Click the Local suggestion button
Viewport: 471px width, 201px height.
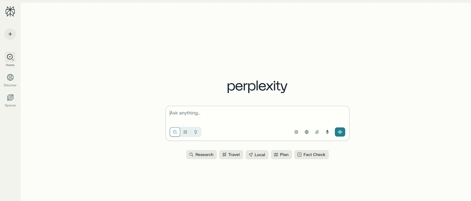257,155
